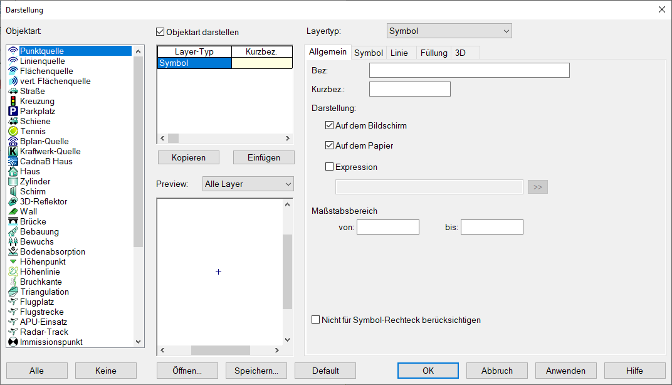Toggle Objektart darstellen checkbox

pos(160,32)
